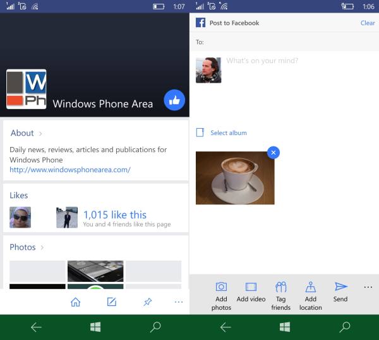The image size is (379, 340).
Task: Open more options on page app bar
Action: tap(179, 302)
